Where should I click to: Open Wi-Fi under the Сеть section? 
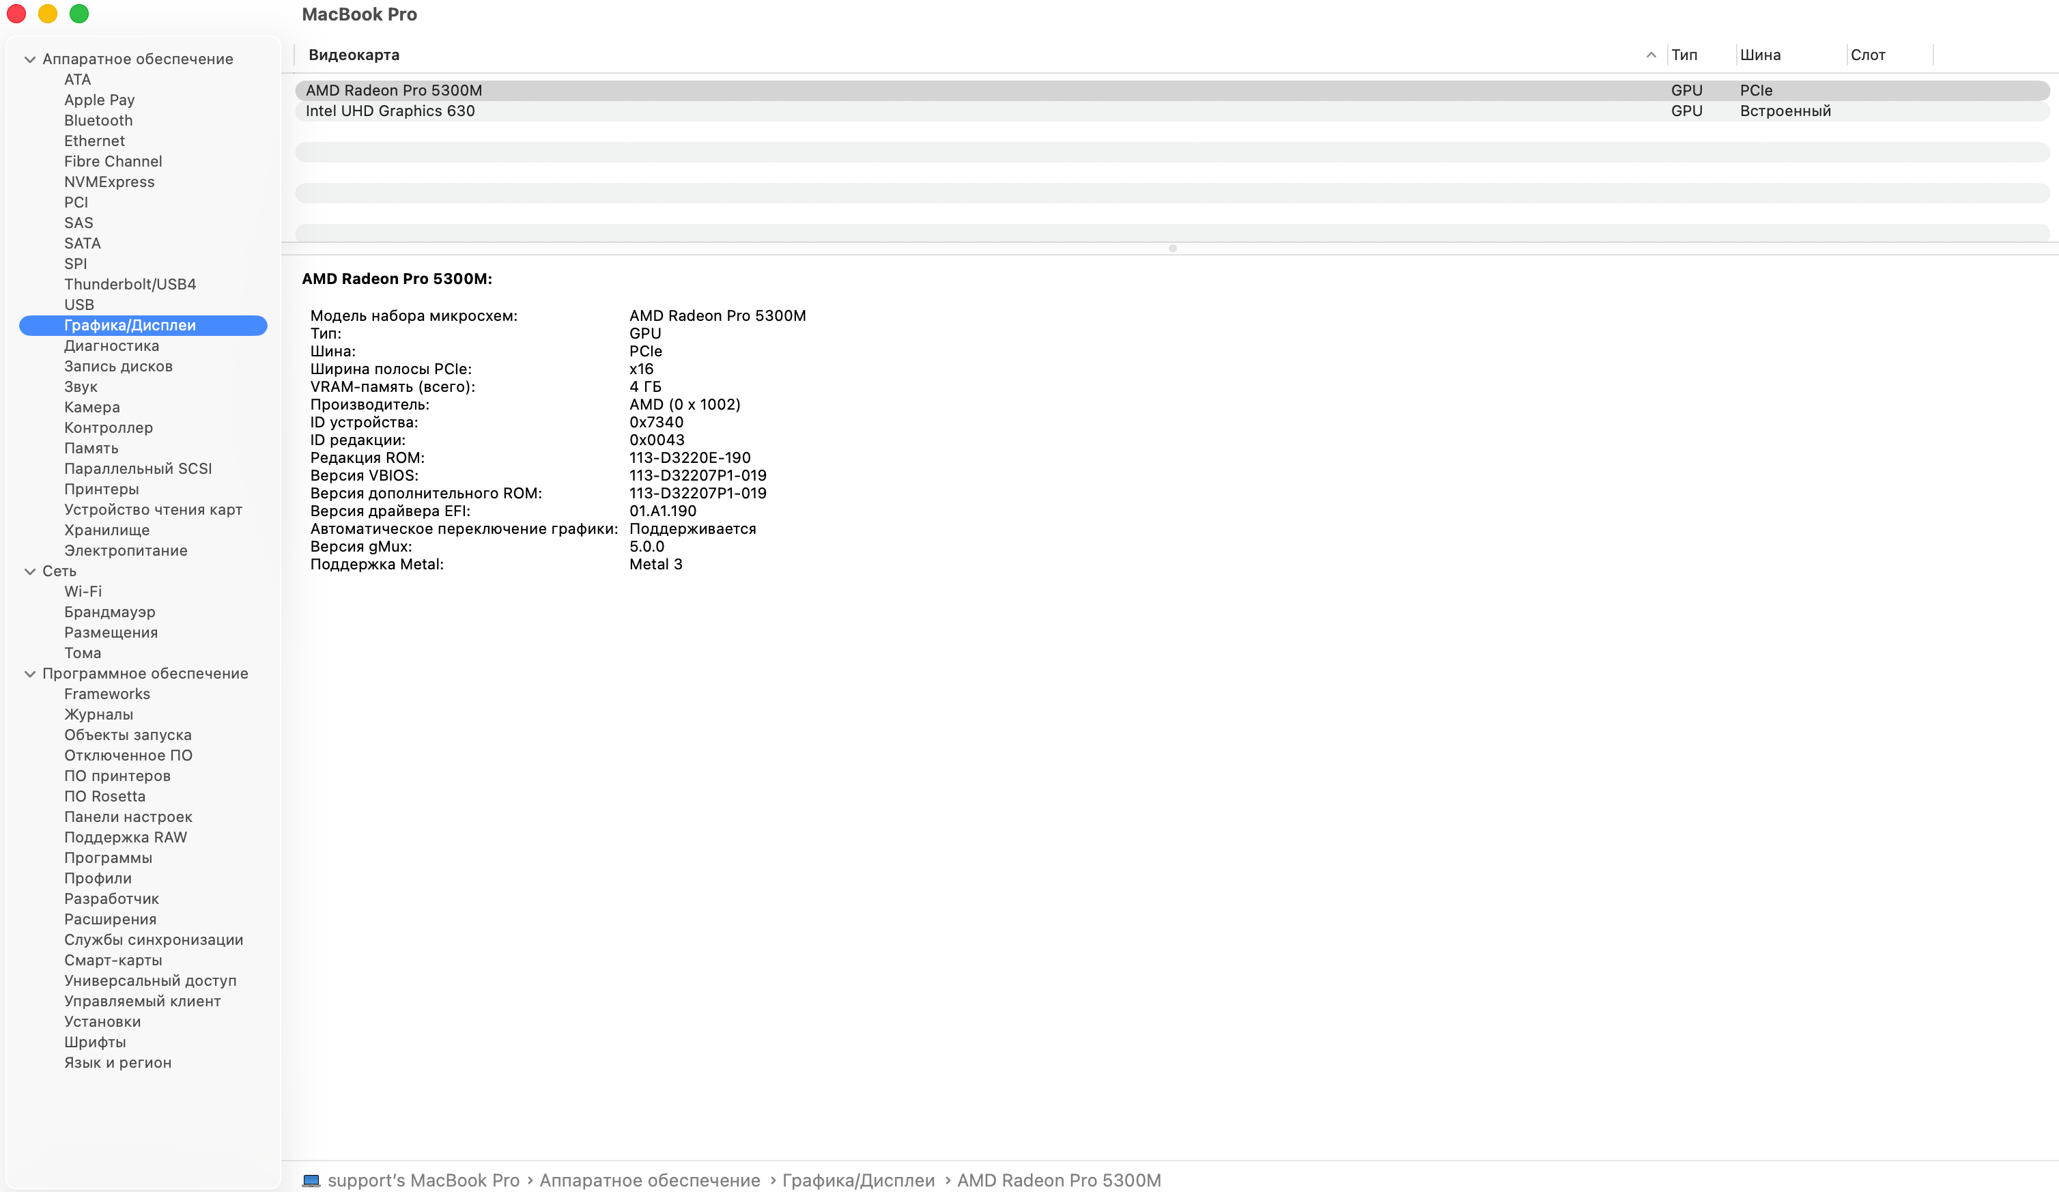(x=83, y=591)
